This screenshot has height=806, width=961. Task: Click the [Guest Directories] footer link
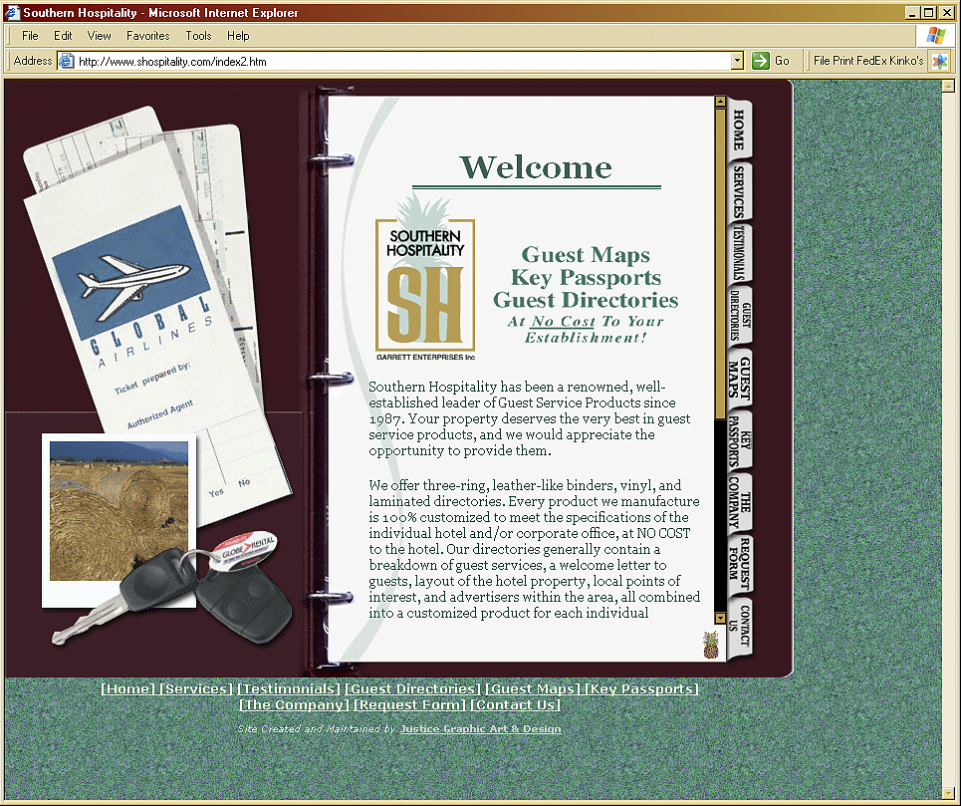pos(413,688)
